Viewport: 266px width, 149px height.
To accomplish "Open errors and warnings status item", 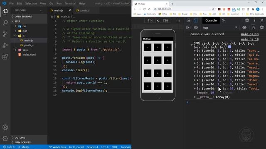I will [9, 147].
